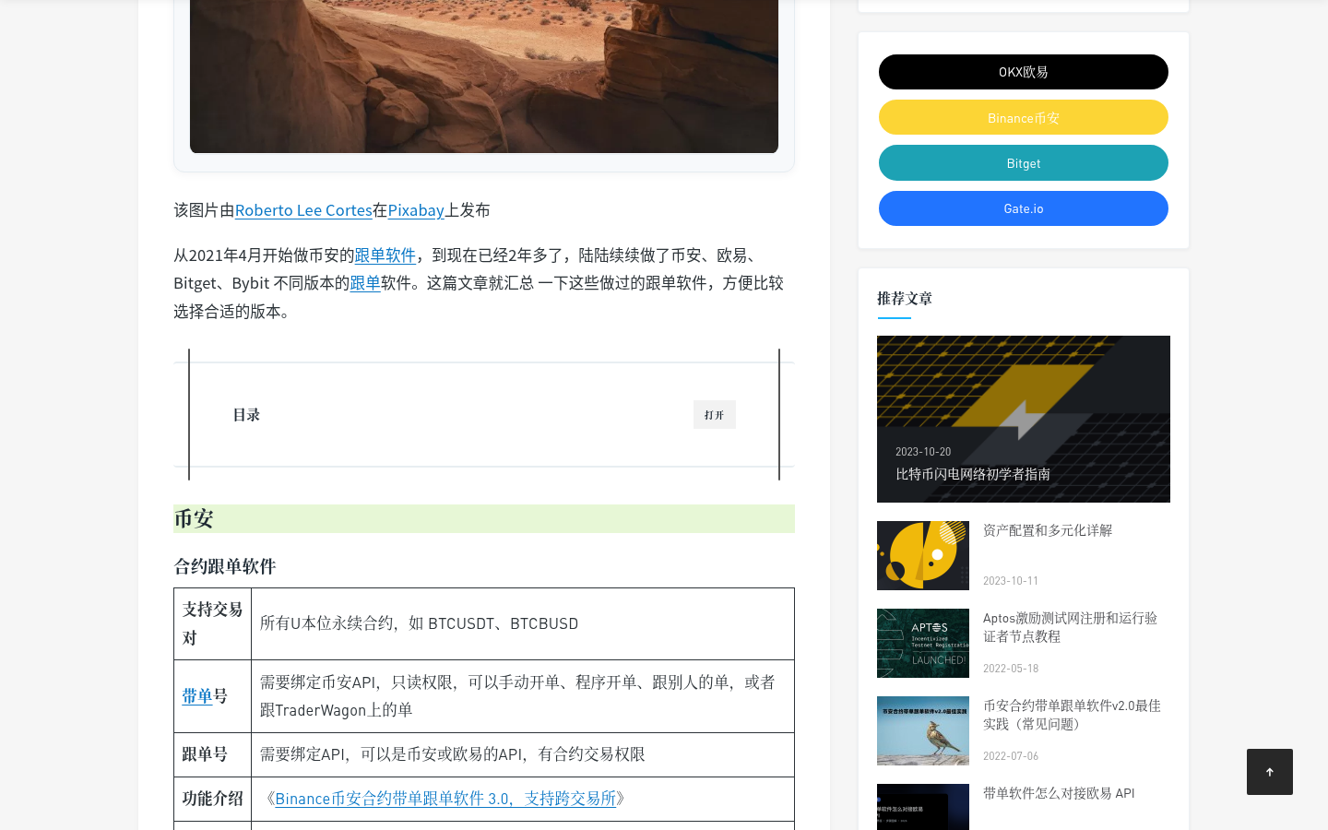Open the 比特币闪电网络初学者指南 featured image

[1023, 419]
